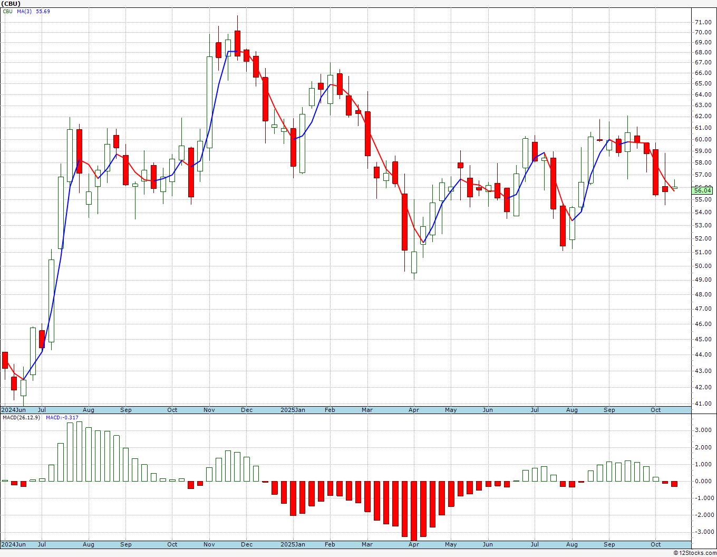Screen dimensions: 717x557
Task: Click the 3.000 MACD axis label
Action: pos(704,430)
